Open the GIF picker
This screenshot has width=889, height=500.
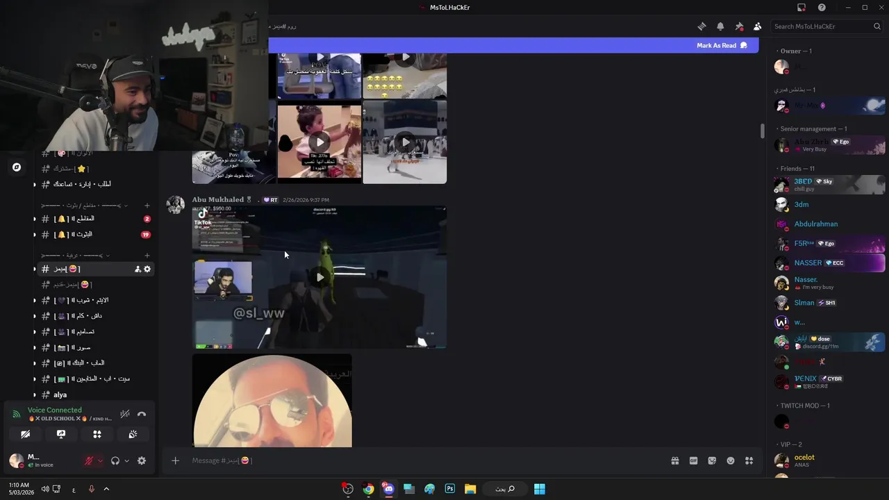(693, 460)
